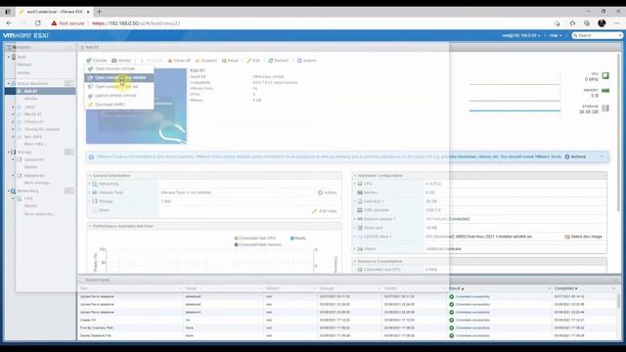Click the info icon in warning banner

(x=91, y=157)
